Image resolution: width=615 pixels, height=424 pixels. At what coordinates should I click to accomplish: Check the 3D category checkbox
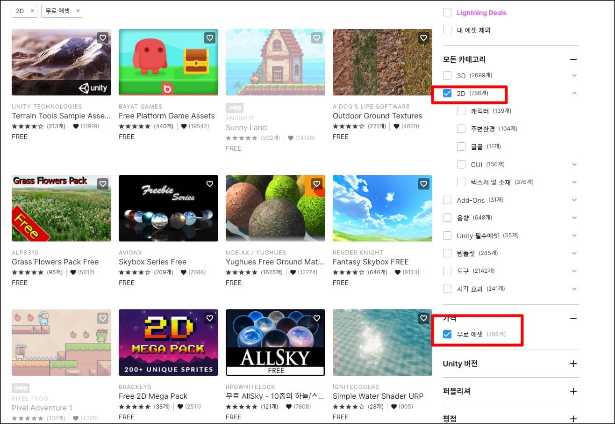[447, 75]
